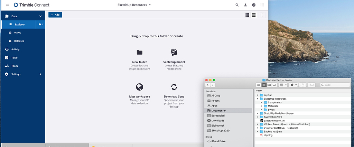
Task: Expand the folder tree arrow beside Explorer
Action: tap(41, 25)
